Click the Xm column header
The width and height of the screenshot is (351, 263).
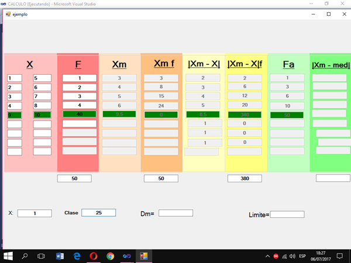[x=119, y=65]
